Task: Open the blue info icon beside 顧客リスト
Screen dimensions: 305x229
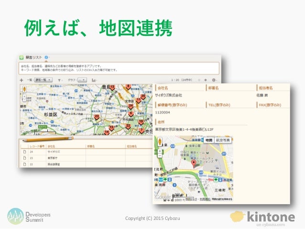Action: tap(46, 57)
